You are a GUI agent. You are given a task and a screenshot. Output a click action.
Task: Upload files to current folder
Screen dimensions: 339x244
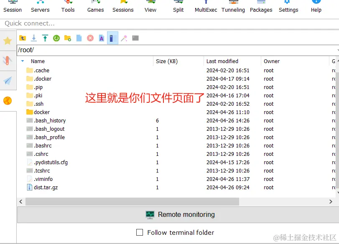click(x=45, y=38)
